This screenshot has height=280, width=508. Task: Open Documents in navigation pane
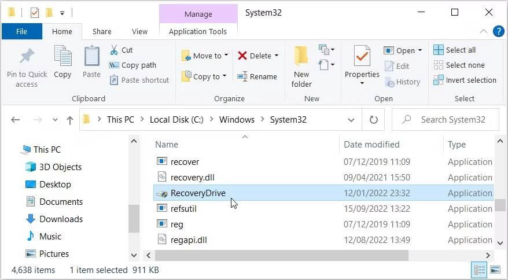tap(61, 201)
